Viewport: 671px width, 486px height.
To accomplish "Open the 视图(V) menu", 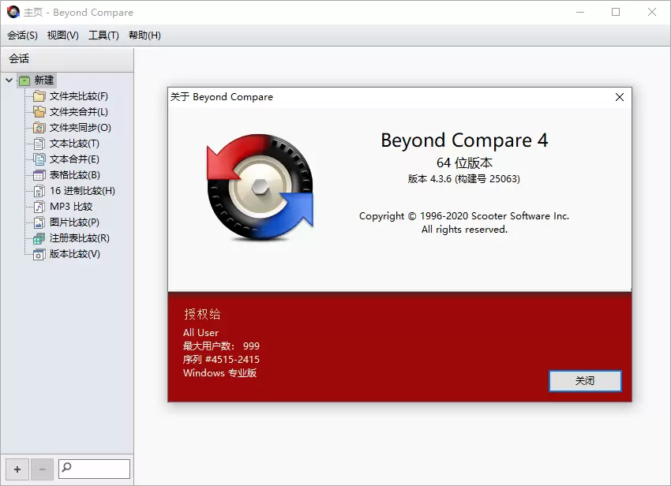I will click(63, 36).
